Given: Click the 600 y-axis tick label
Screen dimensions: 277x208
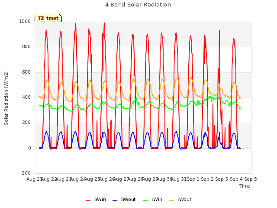Looking at the screenshot, I should tap(26, 72).
